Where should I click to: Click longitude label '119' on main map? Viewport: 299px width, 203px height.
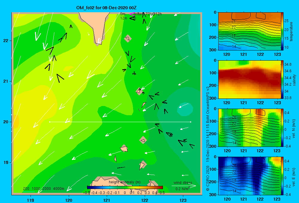coord(30,200)
